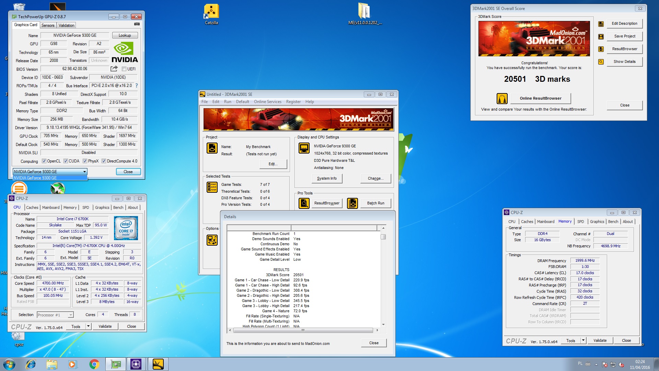Screen dimensions: 659x371
Task: Open the Run menu in 3DMark2001
Action: (228, 102)
